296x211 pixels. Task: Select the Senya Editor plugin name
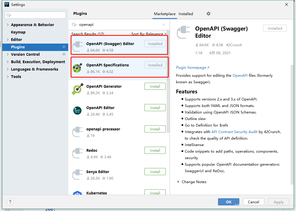pos(98,172)
